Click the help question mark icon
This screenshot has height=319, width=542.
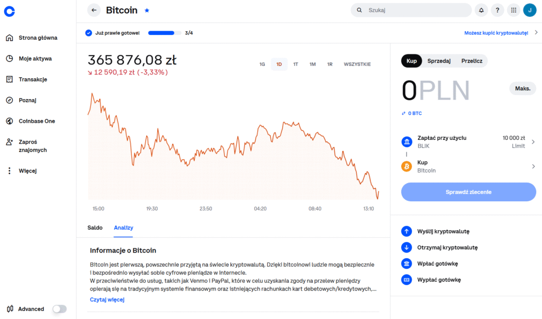point(497,10)
